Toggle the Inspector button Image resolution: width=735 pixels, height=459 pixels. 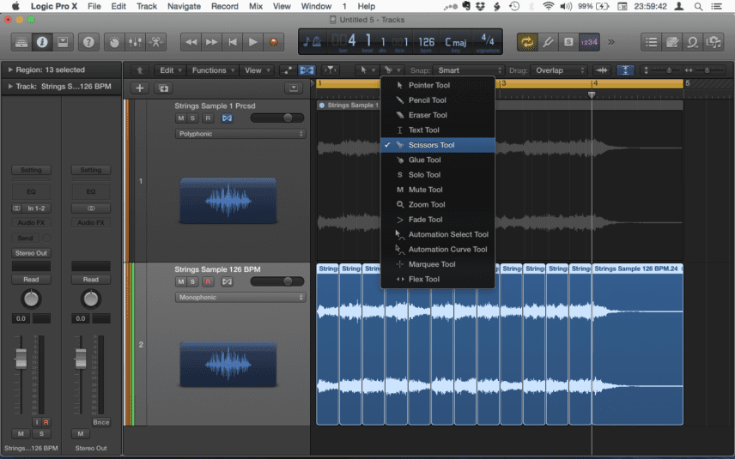[x=42, y=42]
